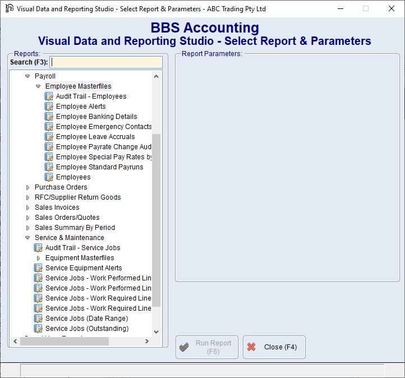Open the Employee Standard Payruns report
The image size is (405, 378).
point(99,167)
